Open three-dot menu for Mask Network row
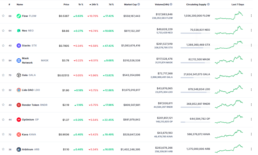Viewport: 258px width, 155px height. (x=251, y=60)
